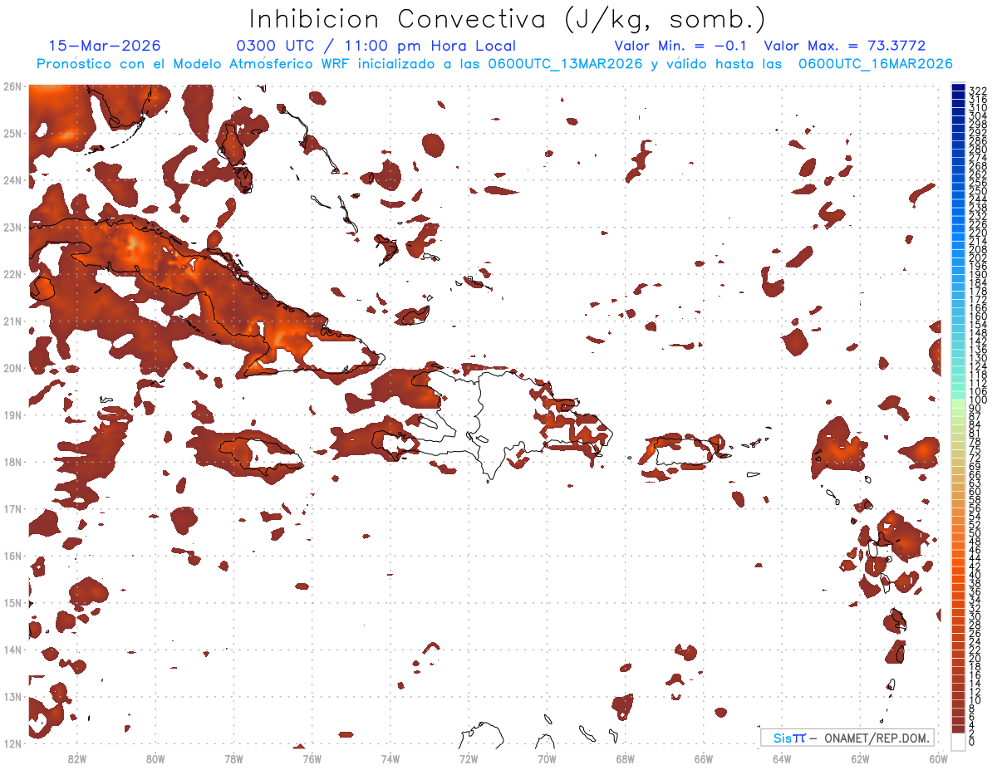The image size is (997, 770).
Task: Click the 0 value at colorbar bottom
Action: tap(972, 742)
